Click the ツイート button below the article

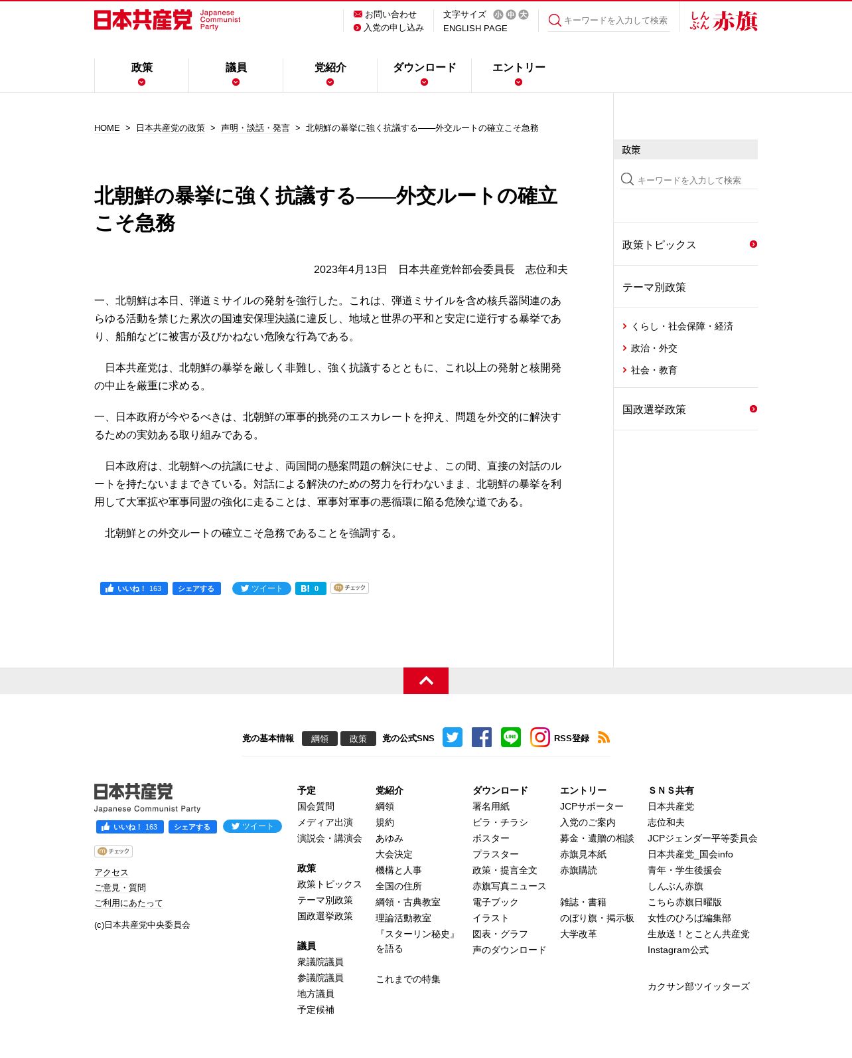(x=261, y=588)
